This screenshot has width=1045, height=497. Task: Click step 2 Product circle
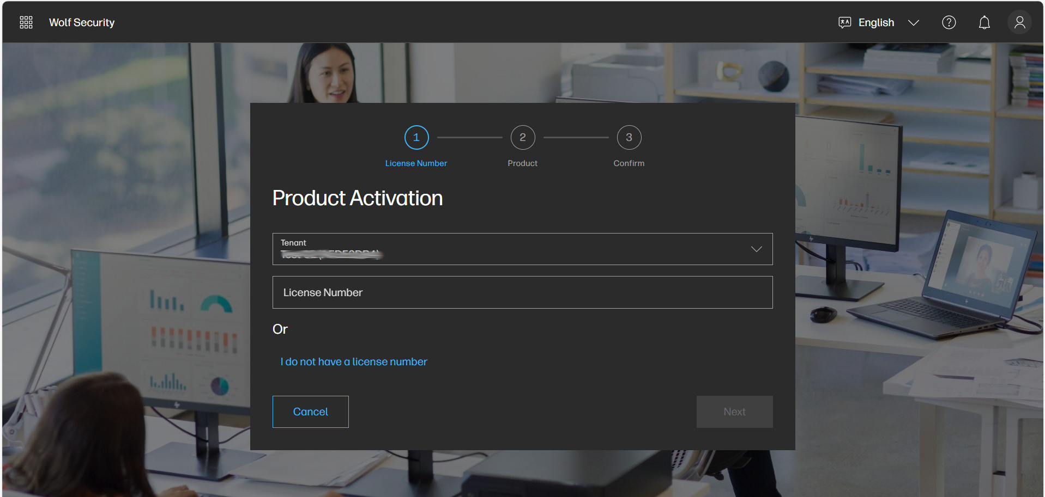click(x=522, y=137)
